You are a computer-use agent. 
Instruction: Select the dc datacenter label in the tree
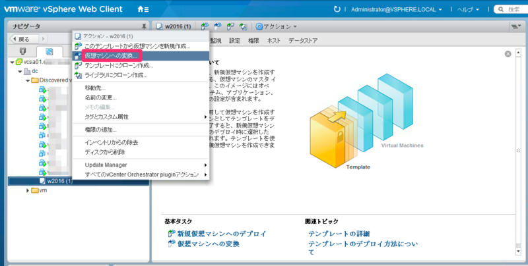tap(35, 71)
